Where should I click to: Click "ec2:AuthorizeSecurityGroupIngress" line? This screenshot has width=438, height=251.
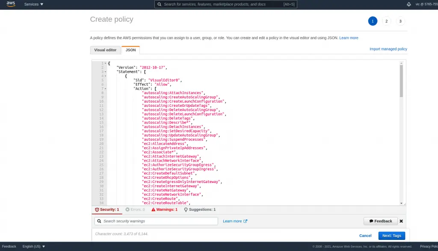(x=179, y=169)
